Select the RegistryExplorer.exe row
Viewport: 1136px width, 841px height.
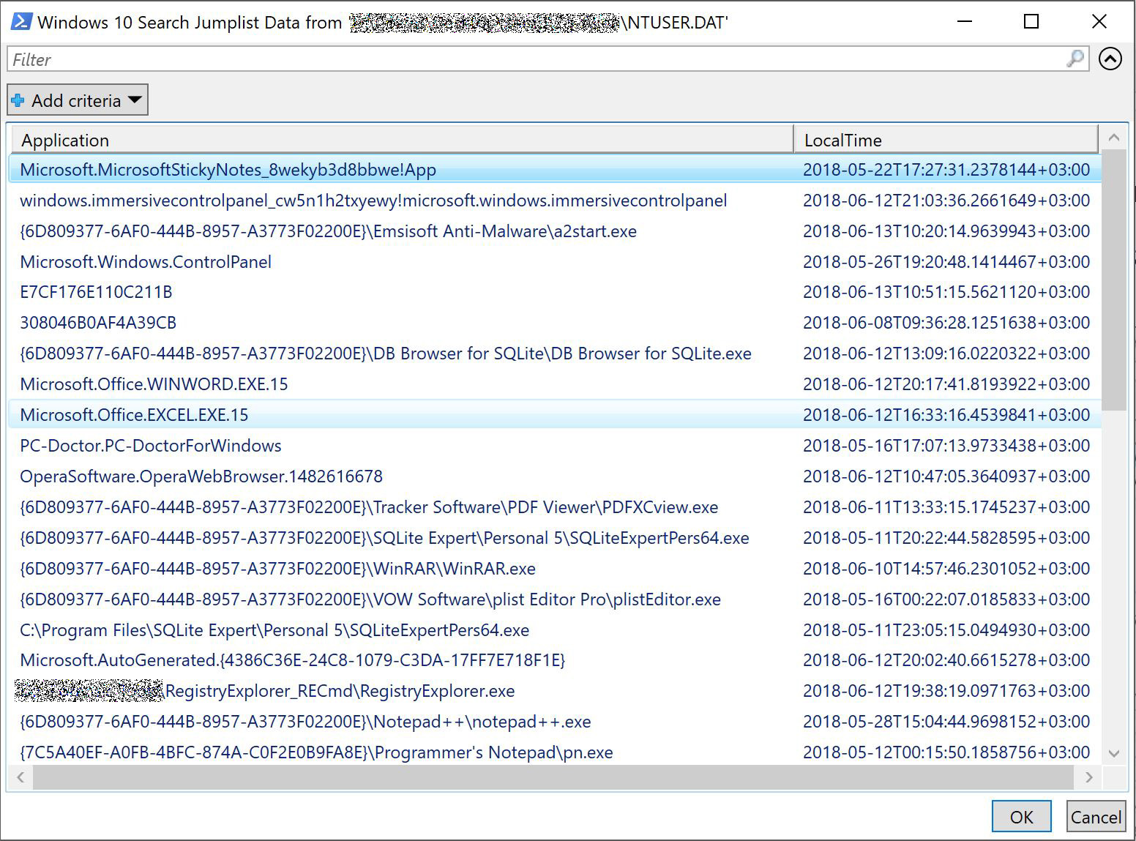click(555, 691)
